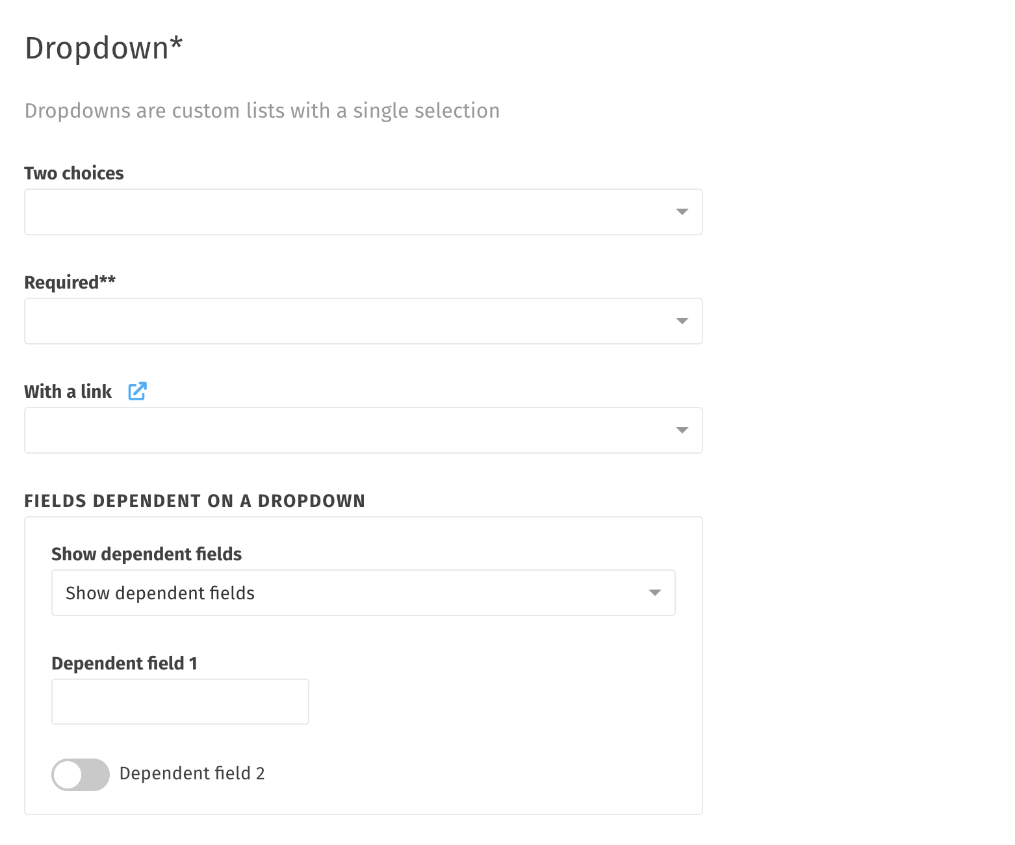Open the external link icon beside With a link
The height and width of the screenshot is (845, 1015).
137,391
